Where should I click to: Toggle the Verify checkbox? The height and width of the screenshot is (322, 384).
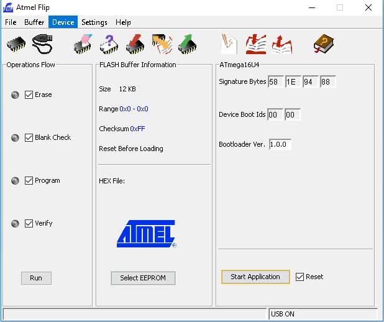coord(29,224)
